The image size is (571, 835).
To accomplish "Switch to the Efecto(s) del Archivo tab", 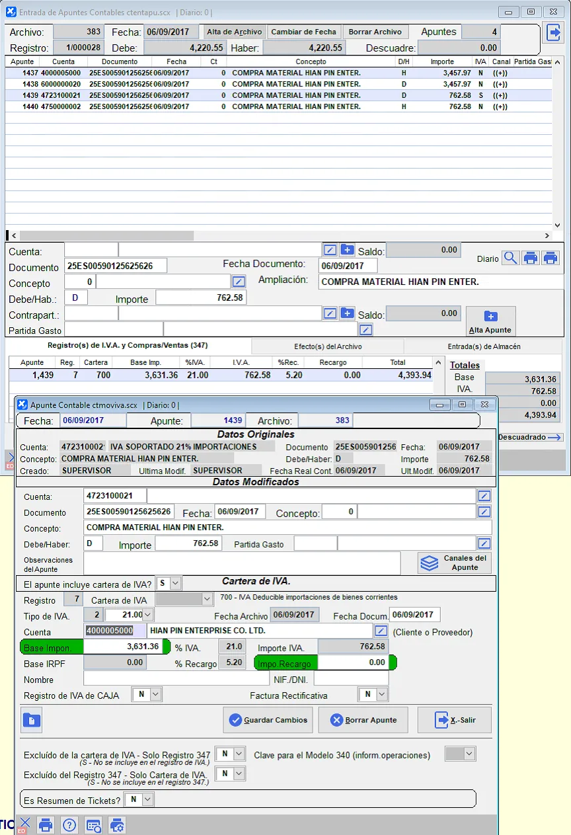I will (x=328, y=346).
